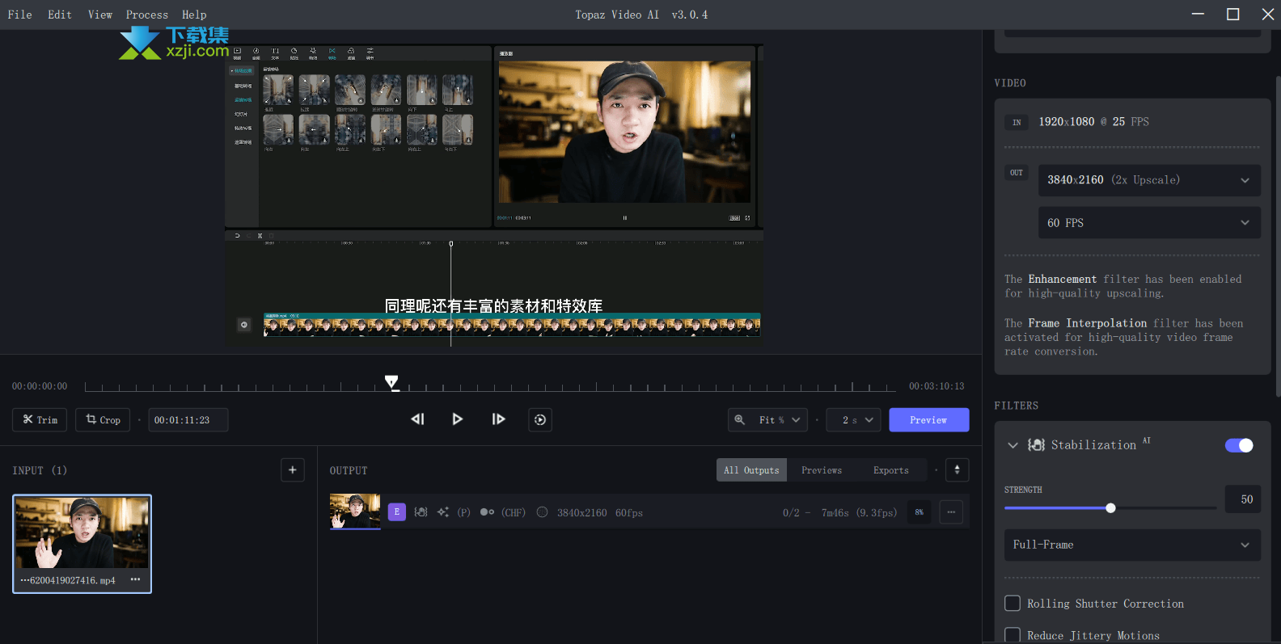This screenshot has width=1281, height=644.
Task: Click the 3840x2160 60fps output text
Action: click(600, 512)
